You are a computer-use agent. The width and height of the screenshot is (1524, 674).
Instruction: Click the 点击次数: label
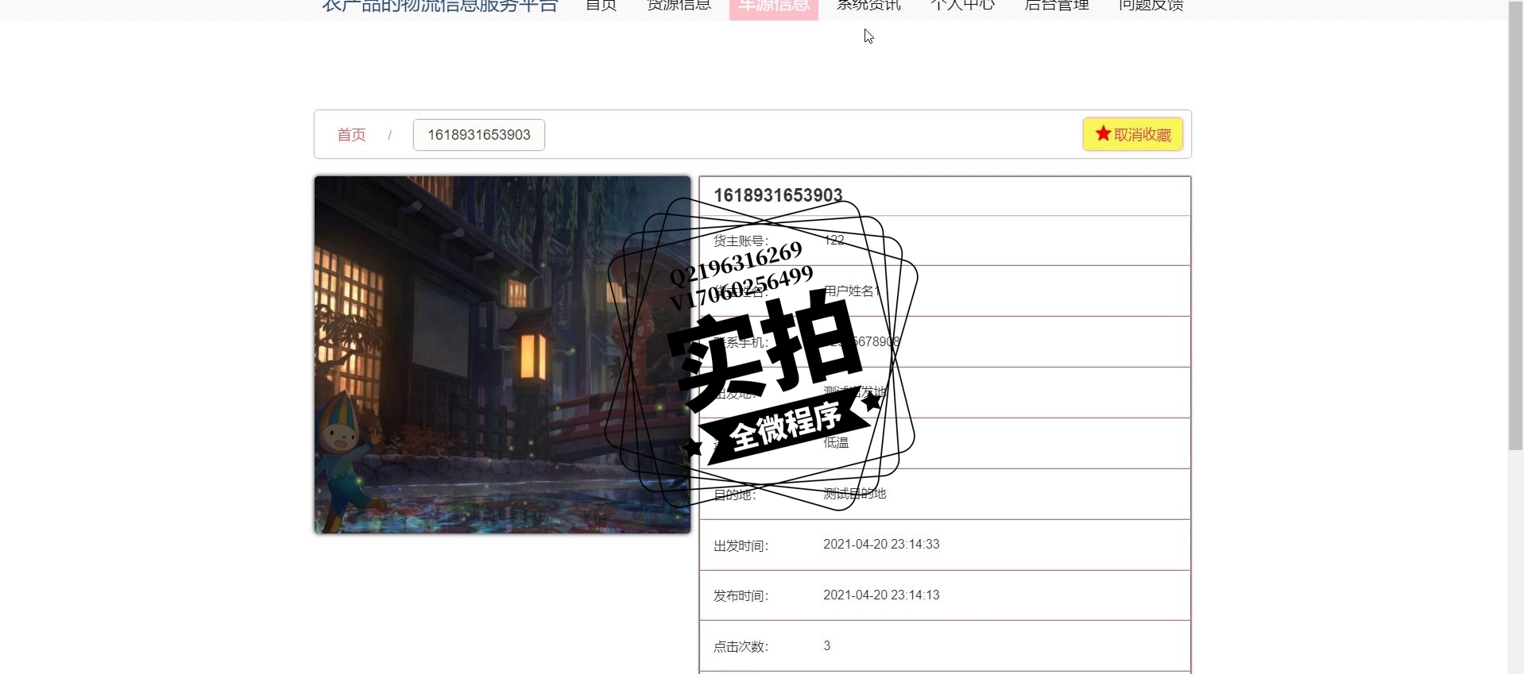tap(741, 647)
